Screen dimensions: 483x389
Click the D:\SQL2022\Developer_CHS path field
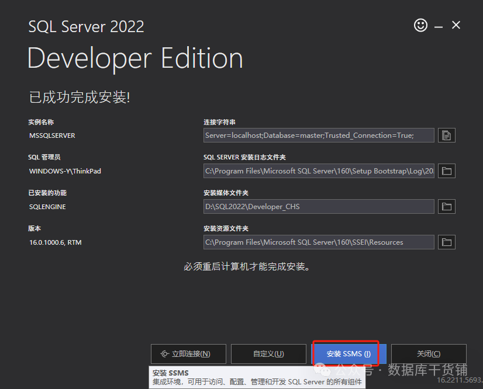[x=319, y=207]
